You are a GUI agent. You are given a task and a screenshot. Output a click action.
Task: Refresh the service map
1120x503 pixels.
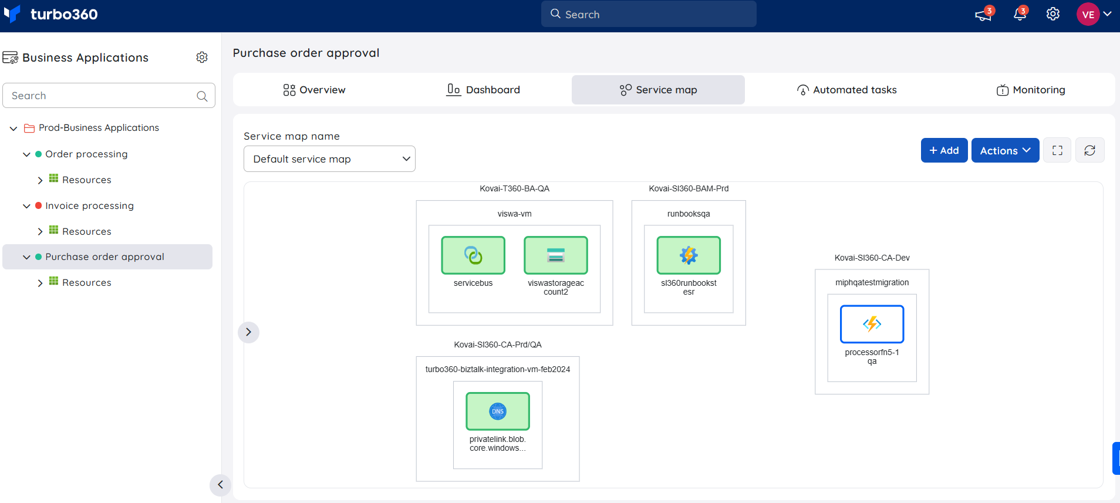tap(1090, 150)
